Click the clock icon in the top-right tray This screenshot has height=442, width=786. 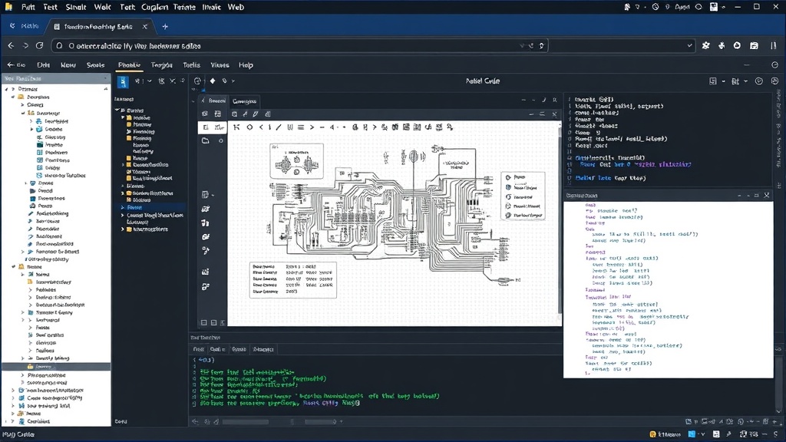[x=656, y=7]
